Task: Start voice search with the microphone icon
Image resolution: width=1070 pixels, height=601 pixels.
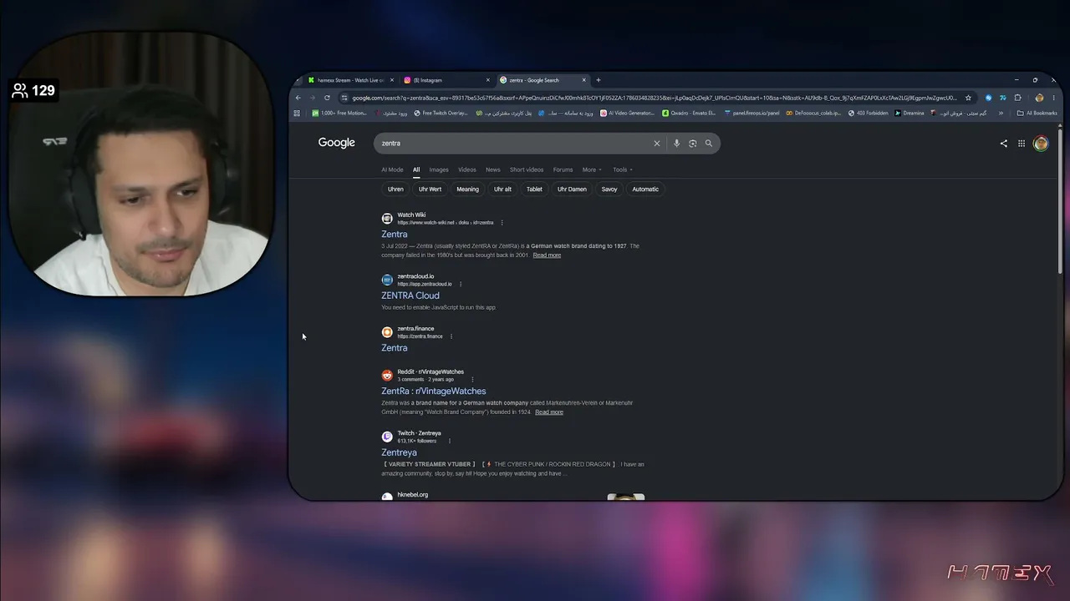Action: tap(676, 144)
